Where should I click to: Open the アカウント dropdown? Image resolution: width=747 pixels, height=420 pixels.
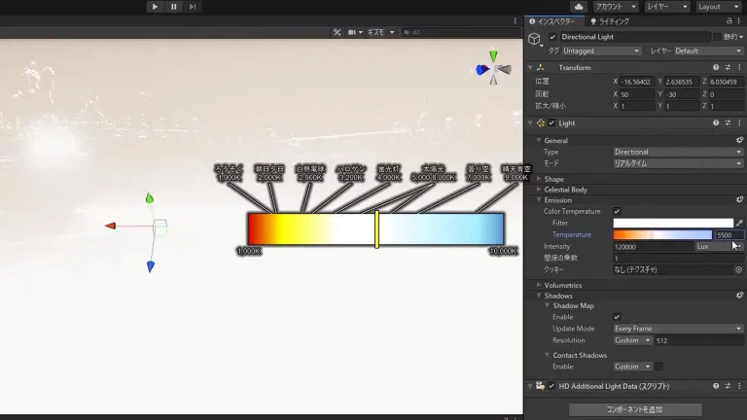pyautogui.click(x=616, y=7)
